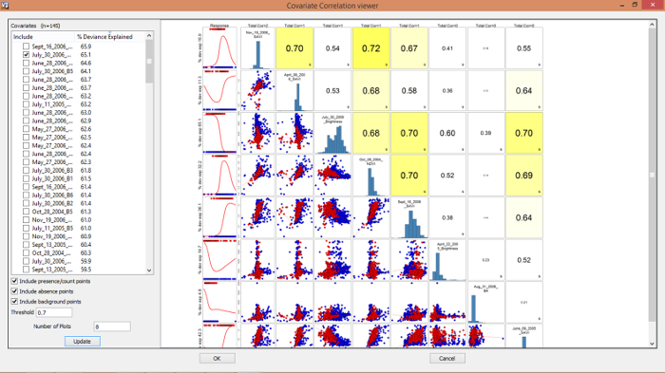Click plot panel scroll-down arrow
The height and width of the screenshot is (373, 665).
[653, 344]
